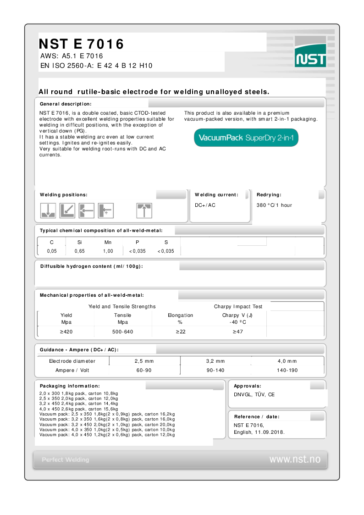Image resolution: width=364 pixels, height=515 pixels.
Task: Click the vertical-up welding position icon
Action: coord(106,210)
